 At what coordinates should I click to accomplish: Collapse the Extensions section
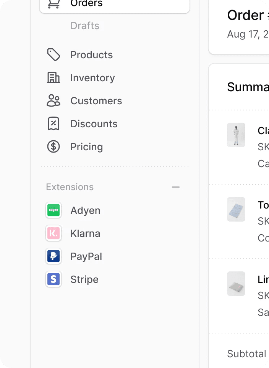pyautogui.click(x=175, y=187)
